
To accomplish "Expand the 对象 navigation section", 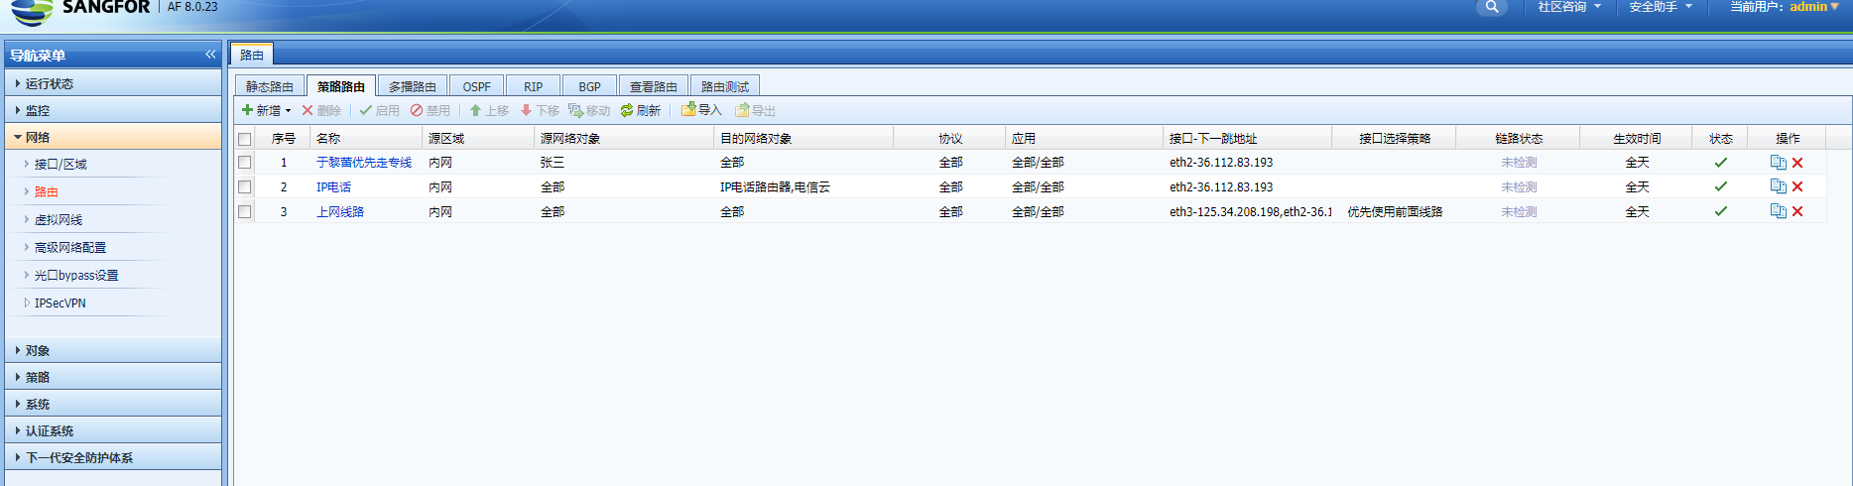I will 112,350.
